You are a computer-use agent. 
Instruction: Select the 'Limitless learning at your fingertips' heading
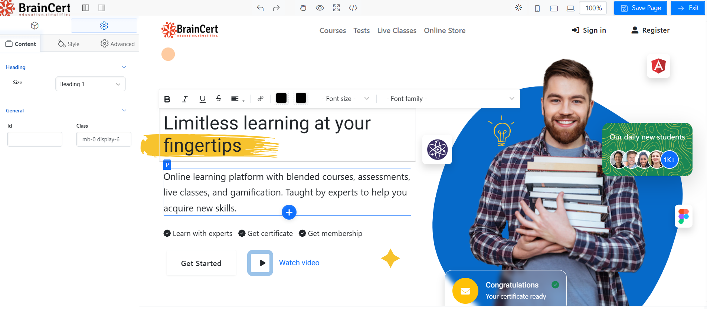tap(288, 135)
